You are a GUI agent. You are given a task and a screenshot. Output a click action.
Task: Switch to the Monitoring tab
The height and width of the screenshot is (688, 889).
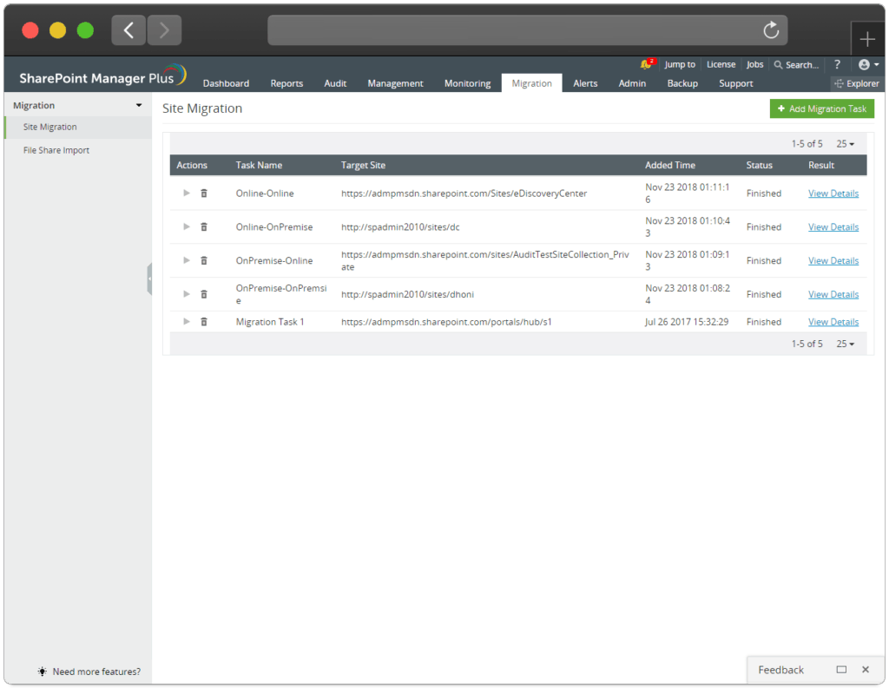(468, 83)
